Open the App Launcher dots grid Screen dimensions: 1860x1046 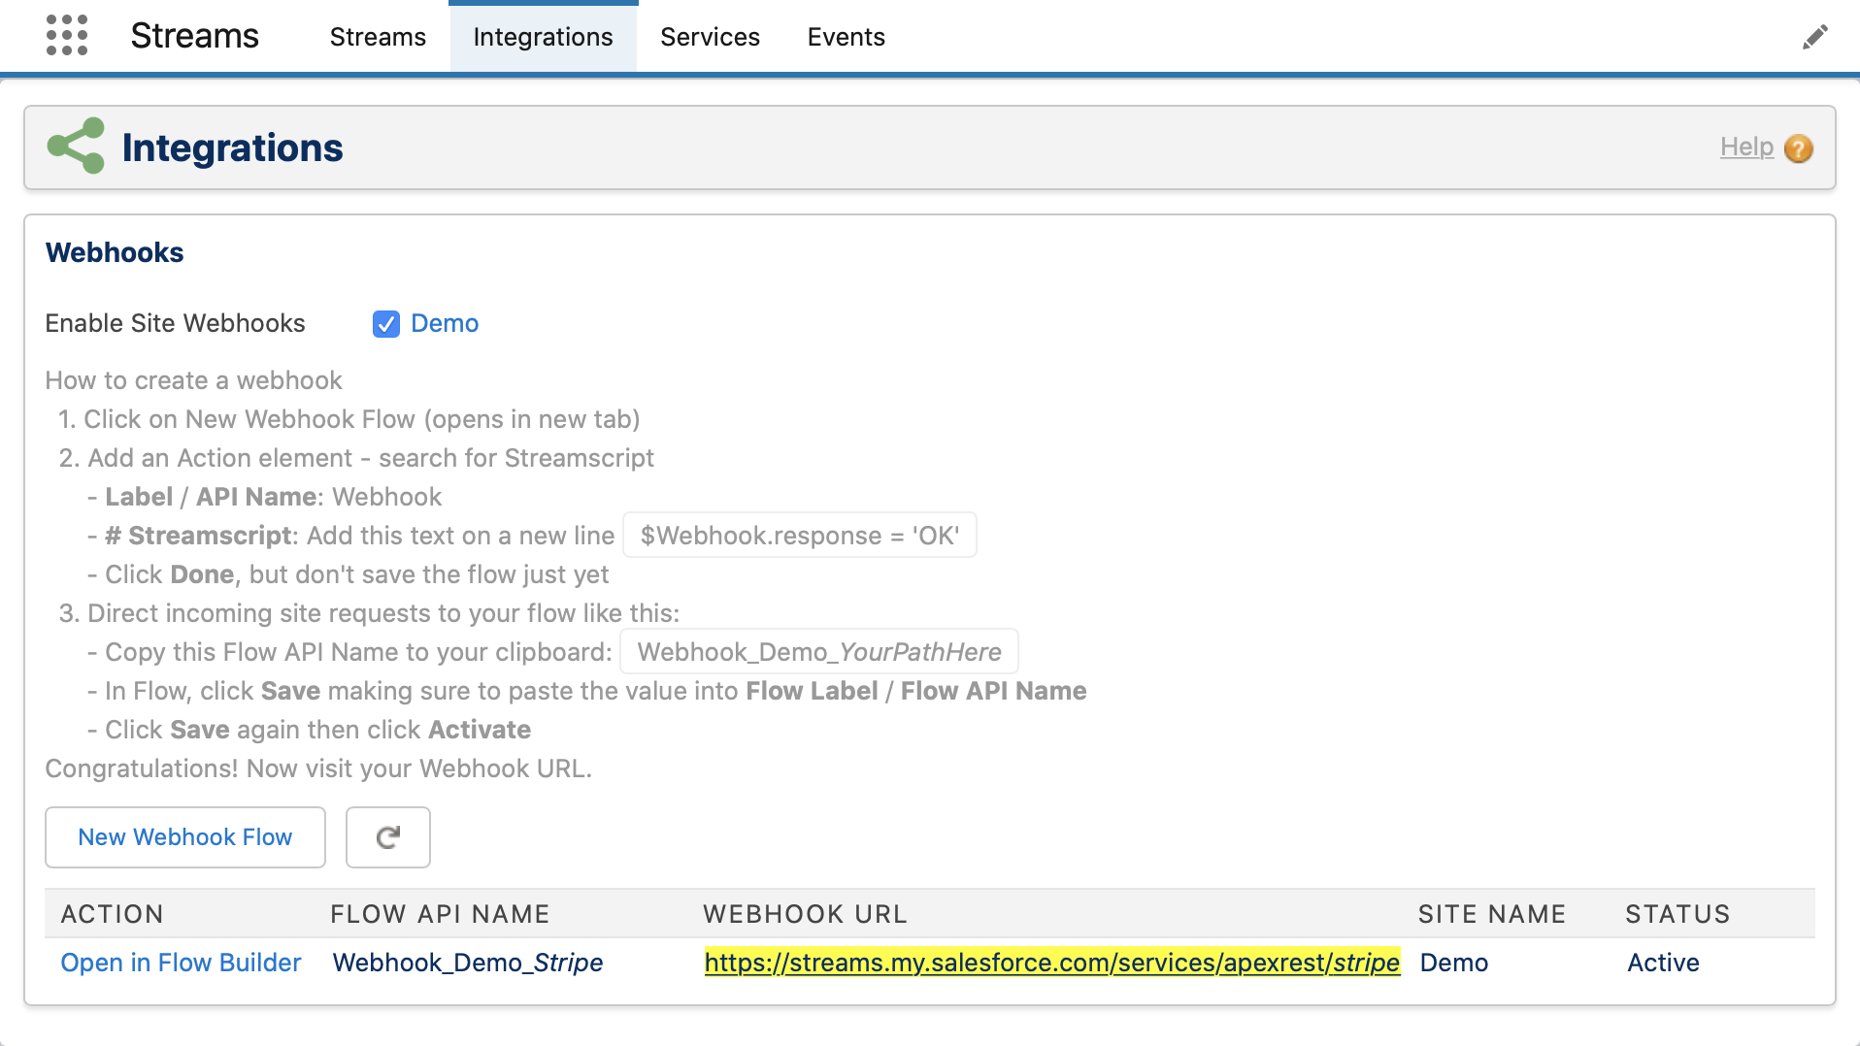[x=67, y=36]
